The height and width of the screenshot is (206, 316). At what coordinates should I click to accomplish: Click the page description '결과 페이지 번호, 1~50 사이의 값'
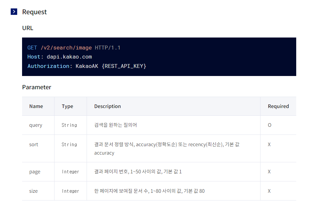point(138,172)
